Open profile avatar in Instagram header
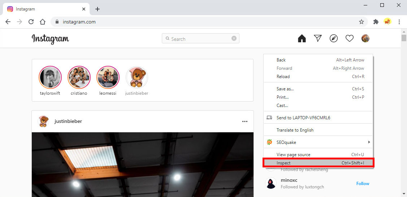 [365, 38]
